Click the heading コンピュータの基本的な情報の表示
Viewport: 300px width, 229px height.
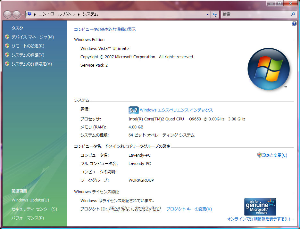coord(105,29)
